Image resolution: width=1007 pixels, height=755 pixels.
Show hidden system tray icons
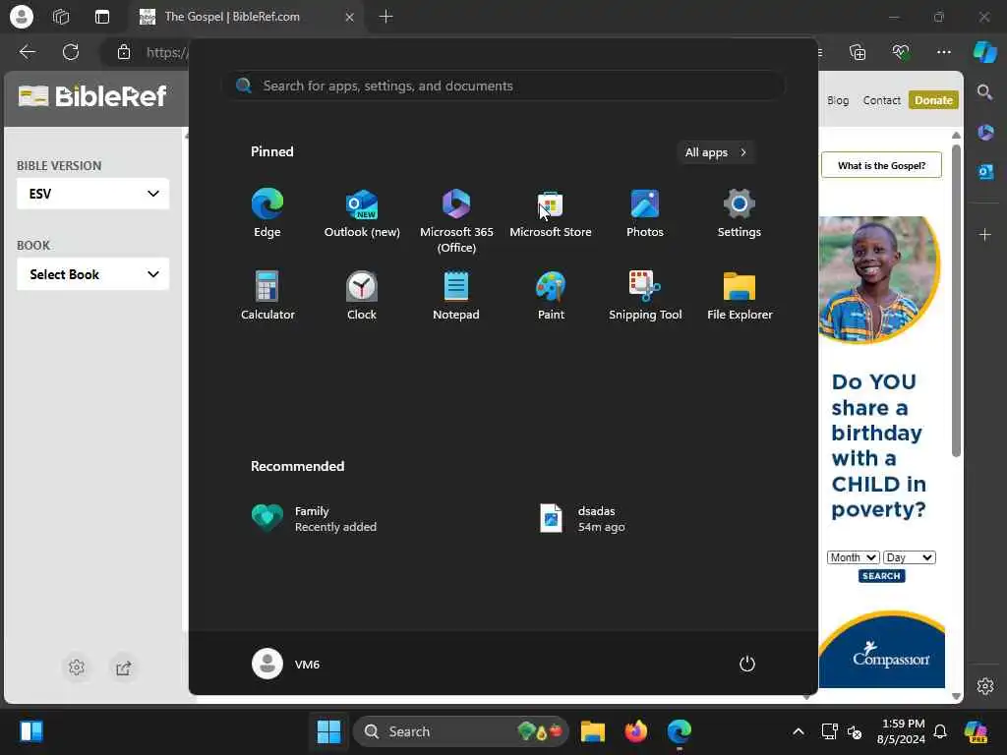point(799,731)
